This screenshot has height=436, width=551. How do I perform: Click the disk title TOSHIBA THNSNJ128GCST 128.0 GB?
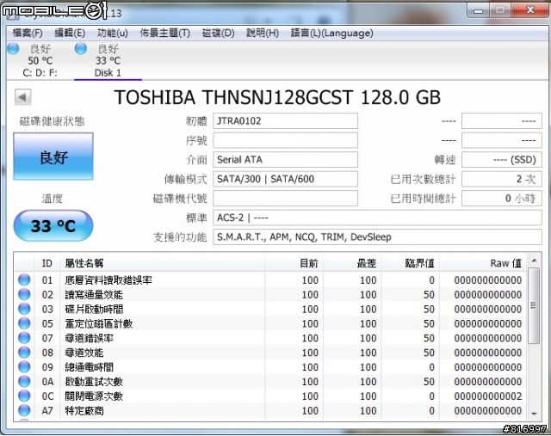tap(277, 97)
